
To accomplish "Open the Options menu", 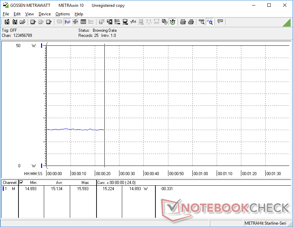I will [x=63, y=14].
